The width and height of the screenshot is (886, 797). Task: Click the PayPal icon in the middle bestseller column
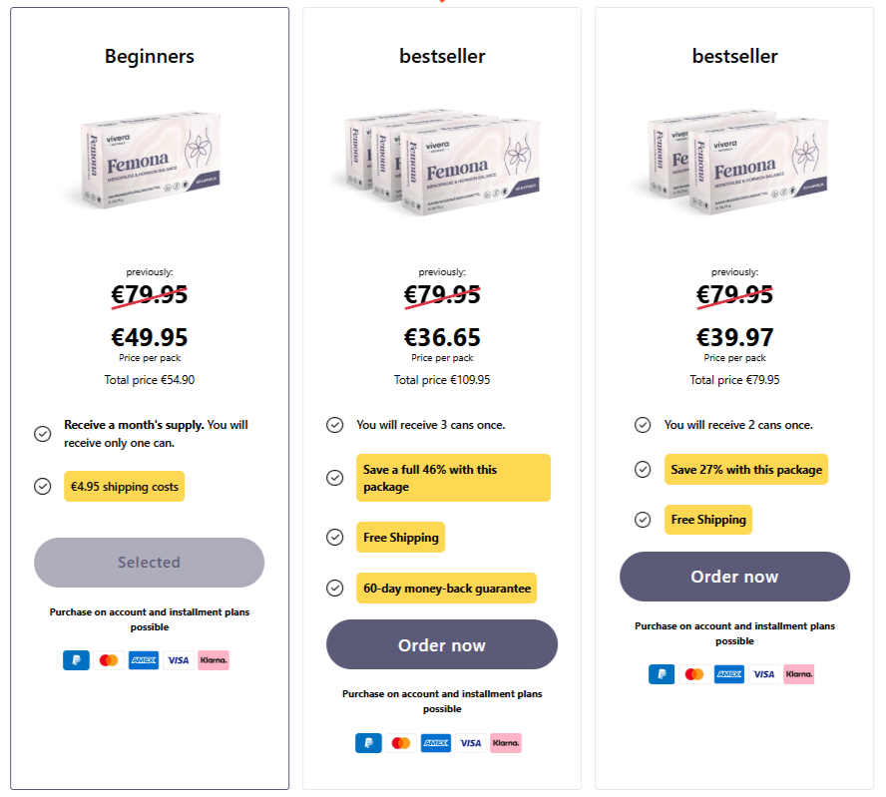[x=368, y=742]
